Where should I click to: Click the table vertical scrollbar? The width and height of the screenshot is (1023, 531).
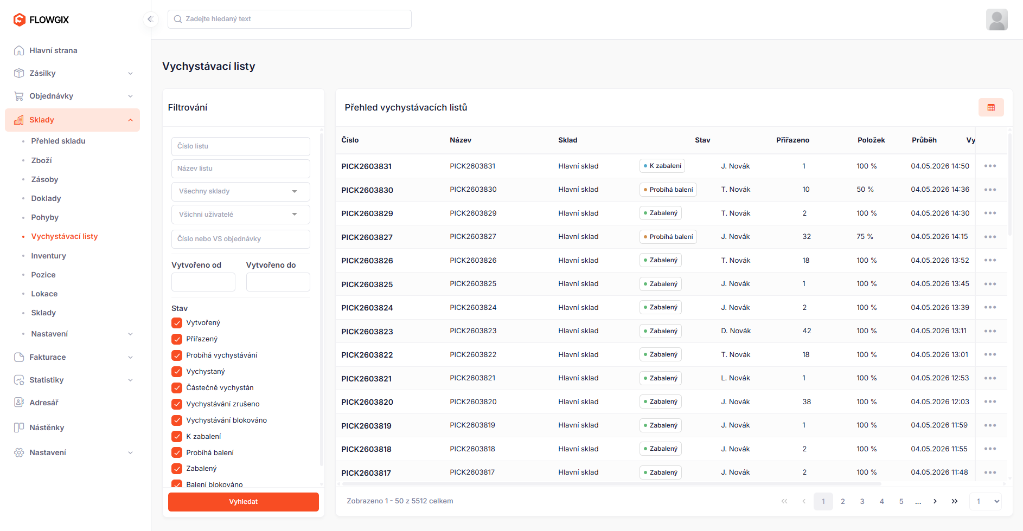[x=1009, y=184]
